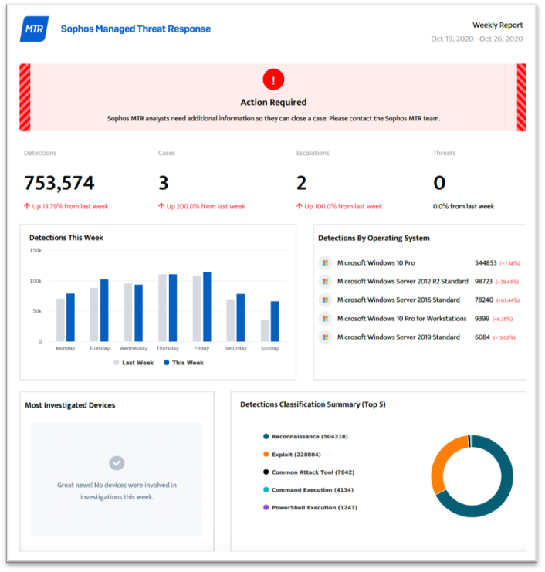
Task: Click Monday's blue This Week bar
Action: 70,317
